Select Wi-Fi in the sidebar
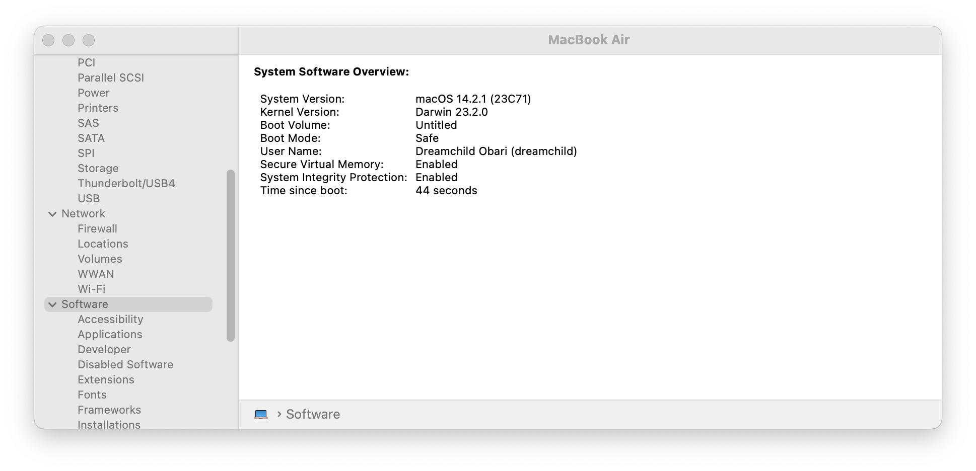976x471 pixels. point(91,289)
